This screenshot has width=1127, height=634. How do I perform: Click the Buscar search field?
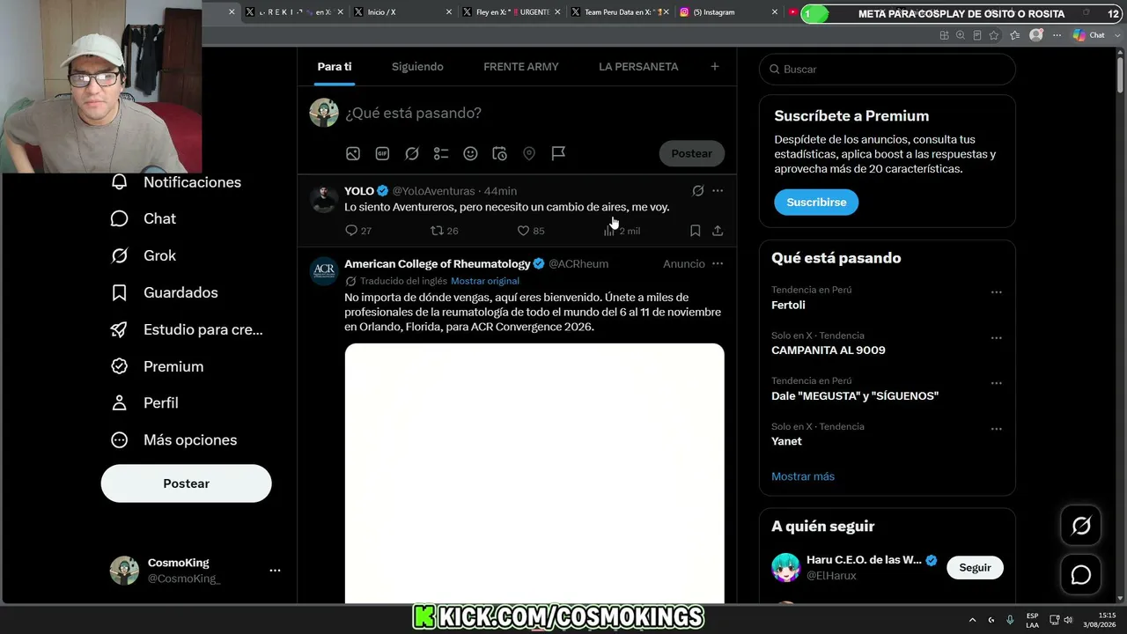(888, 69)
